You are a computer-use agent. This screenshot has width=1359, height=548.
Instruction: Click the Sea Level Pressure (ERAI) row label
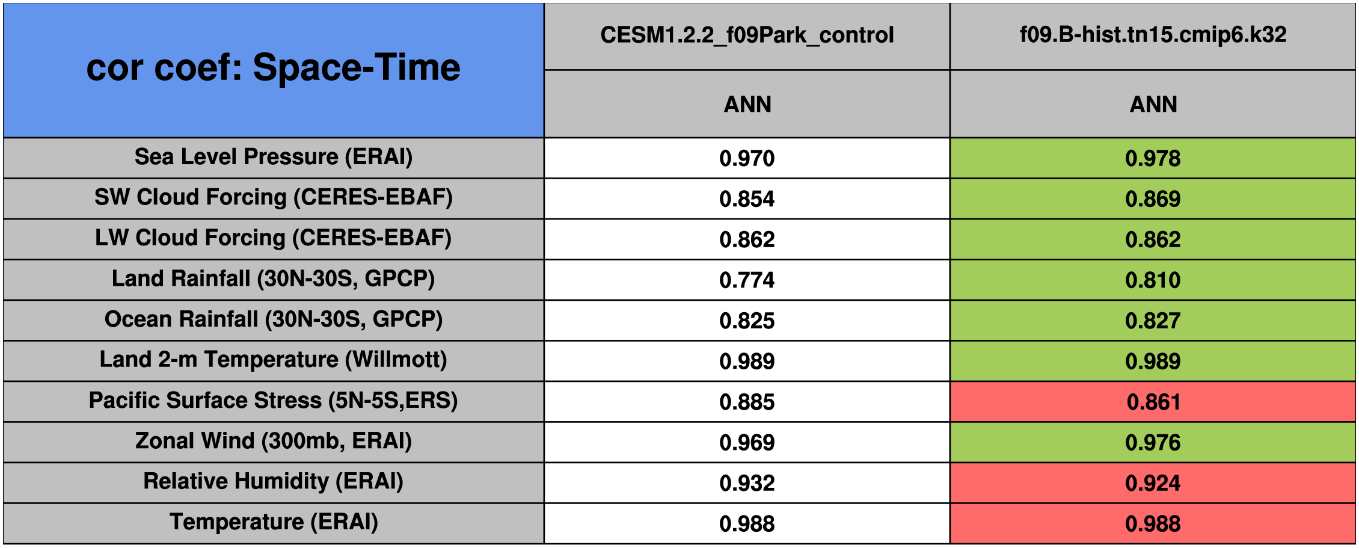coord(274,157)
